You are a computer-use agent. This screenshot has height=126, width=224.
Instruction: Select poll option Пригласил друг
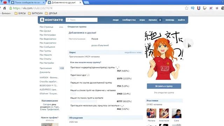tap(80, 75)
